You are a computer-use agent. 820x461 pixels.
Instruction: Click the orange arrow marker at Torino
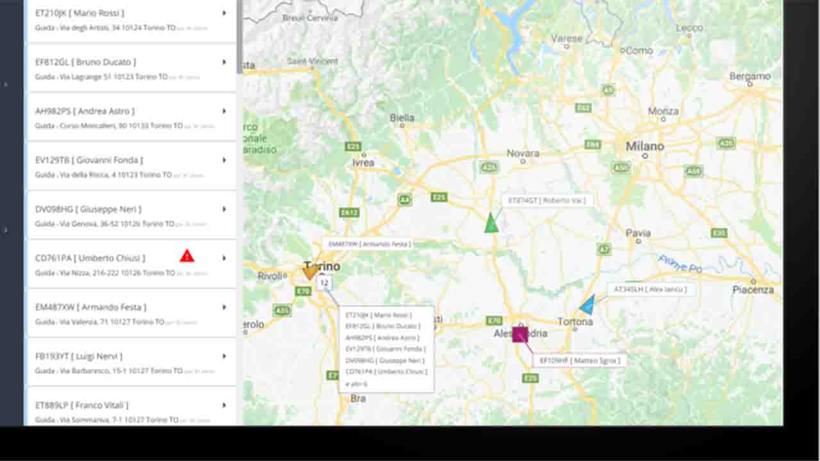click(x=310, y=272)
